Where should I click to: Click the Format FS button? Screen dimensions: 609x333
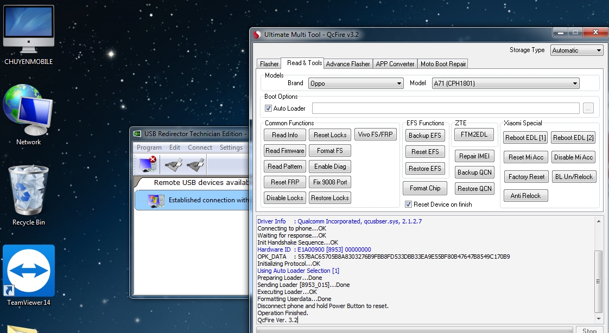(330, 151)
